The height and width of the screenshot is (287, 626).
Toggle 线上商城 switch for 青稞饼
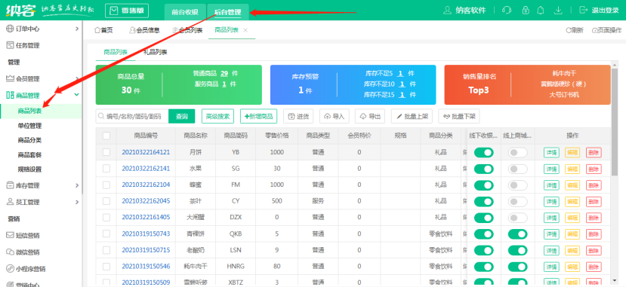point(517,234)
